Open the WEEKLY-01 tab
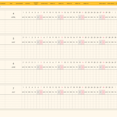 53,4
